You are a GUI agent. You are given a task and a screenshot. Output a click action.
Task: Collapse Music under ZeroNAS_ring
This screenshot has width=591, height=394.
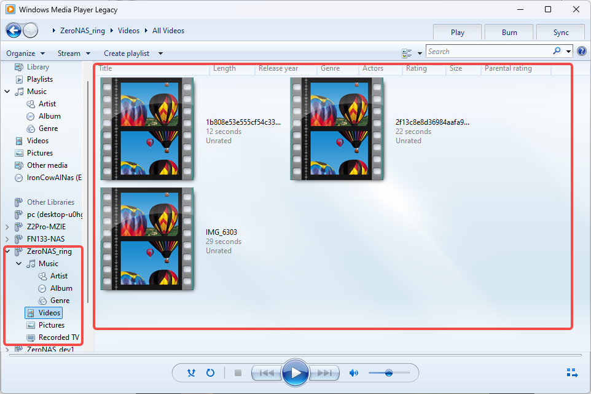click(19, 264)
